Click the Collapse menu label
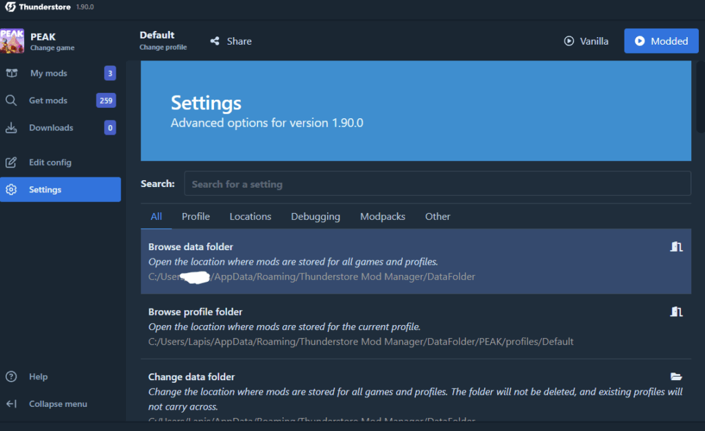The width and height of the screenshot is (705, 431). [58, 404]
